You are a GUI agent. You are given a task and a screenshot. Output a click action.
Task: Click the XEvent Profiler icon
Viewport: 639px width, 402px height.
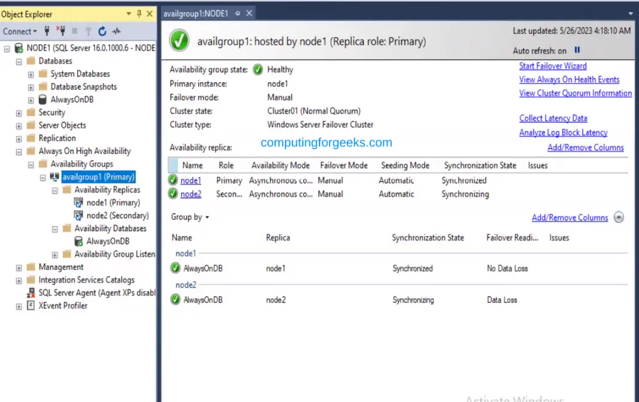coord(31,306)
